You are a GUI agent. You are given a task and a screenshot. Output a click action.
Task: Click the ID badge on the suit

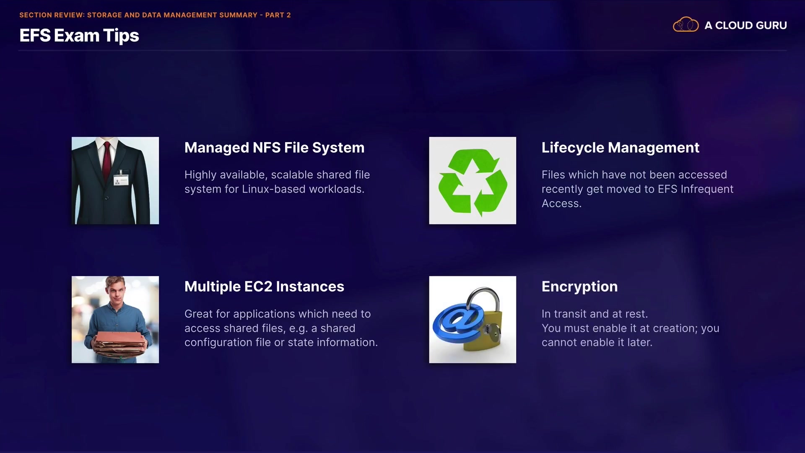point(121,180)
